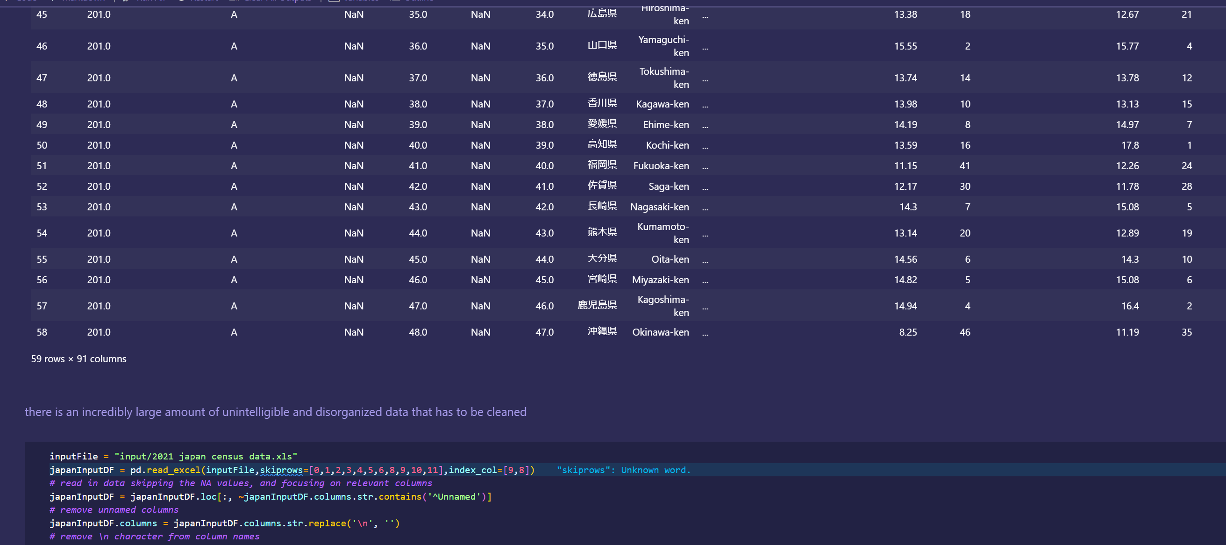
Task: Click the 'skiprows: Unknown word' warning message
Action: point(623,470)
